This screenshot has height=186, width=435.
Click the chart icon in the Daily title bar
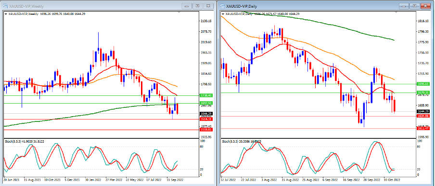point(223,6)
